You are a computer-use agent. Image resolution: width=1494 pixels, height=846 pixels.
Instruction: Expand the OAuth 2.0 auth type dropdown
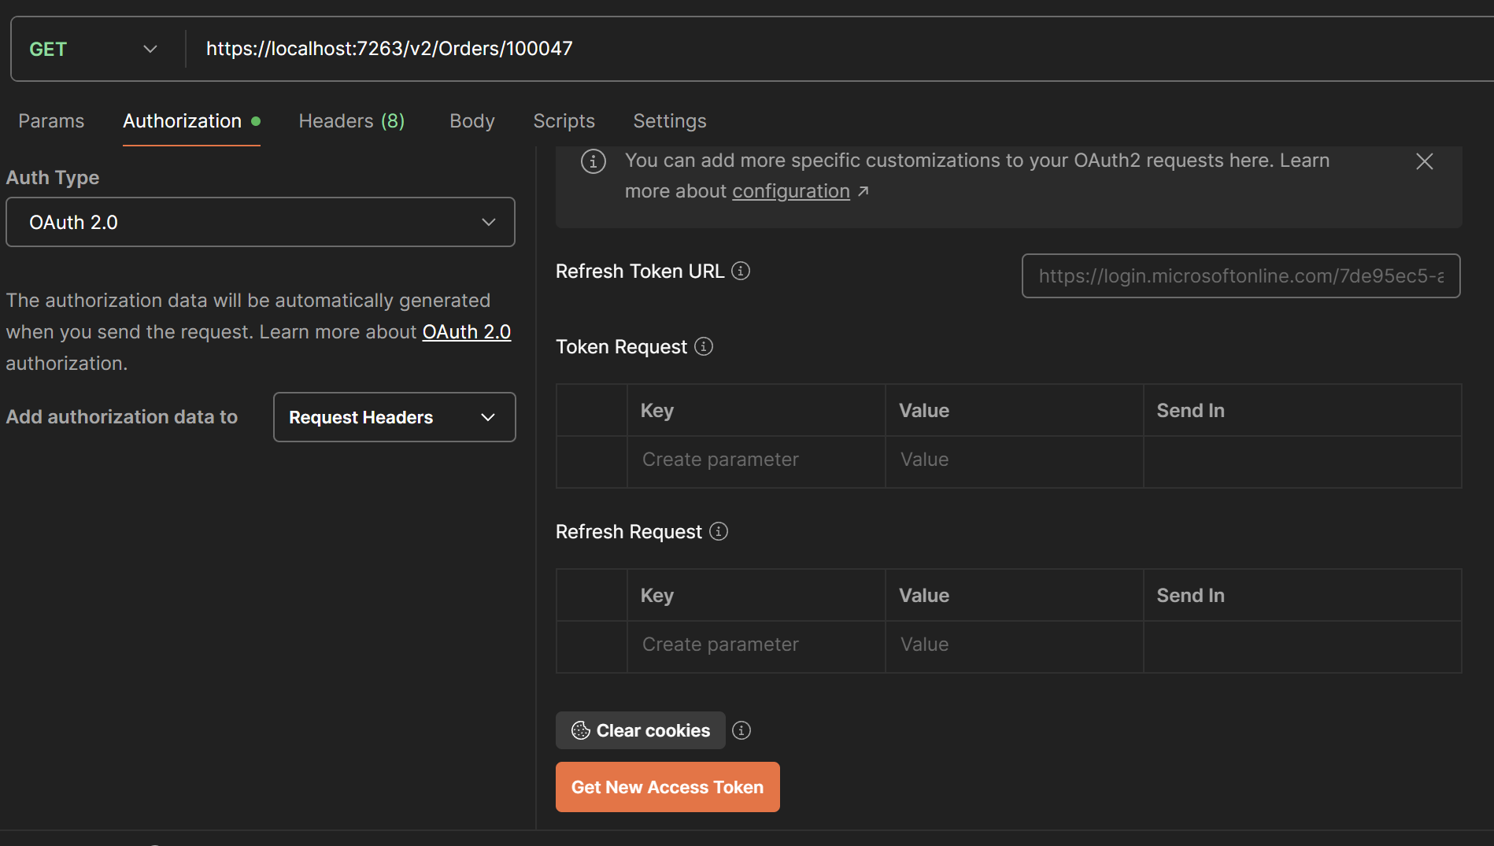pyautogui.click(x=261, y=222)
